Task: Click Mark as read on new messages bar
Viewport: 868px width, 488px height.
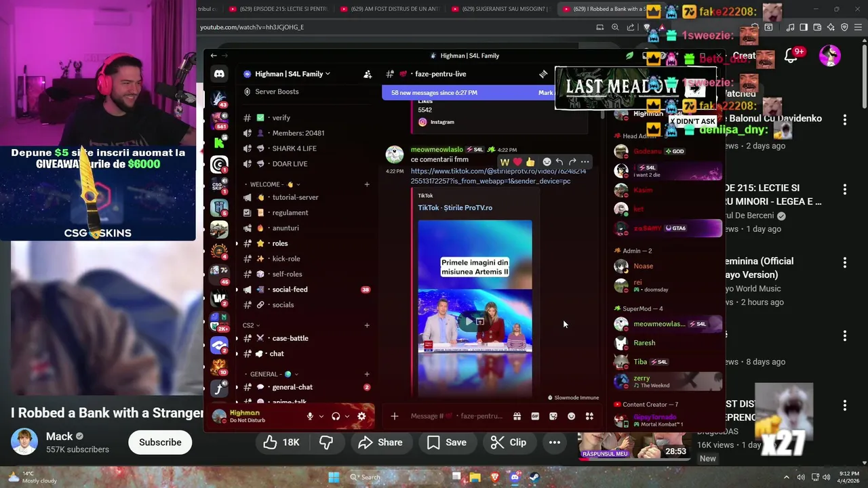Action: [547, 93]
